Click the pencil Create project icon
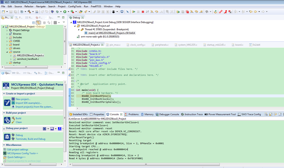 [x=7, y=103]
